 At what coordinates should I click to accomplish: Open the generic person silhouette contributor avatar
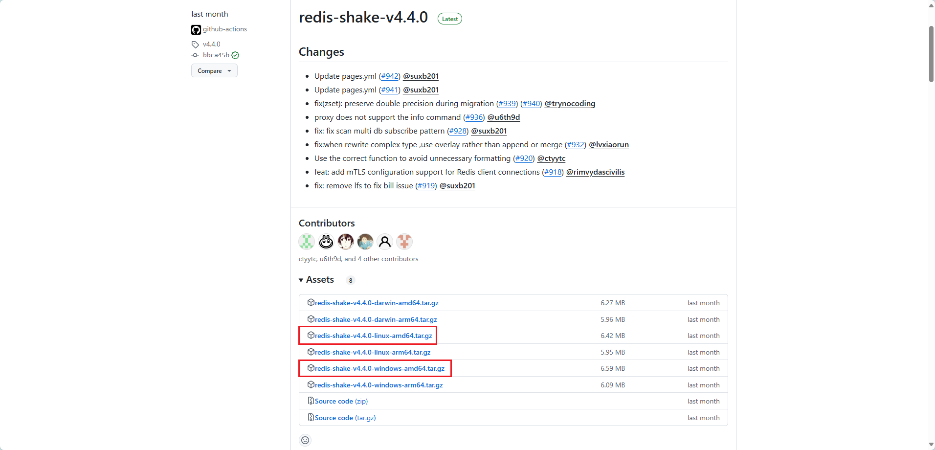[385, 242]
